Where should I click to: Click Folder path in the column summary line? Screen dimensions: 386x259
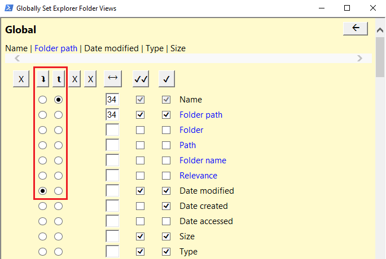coord(56,48)
